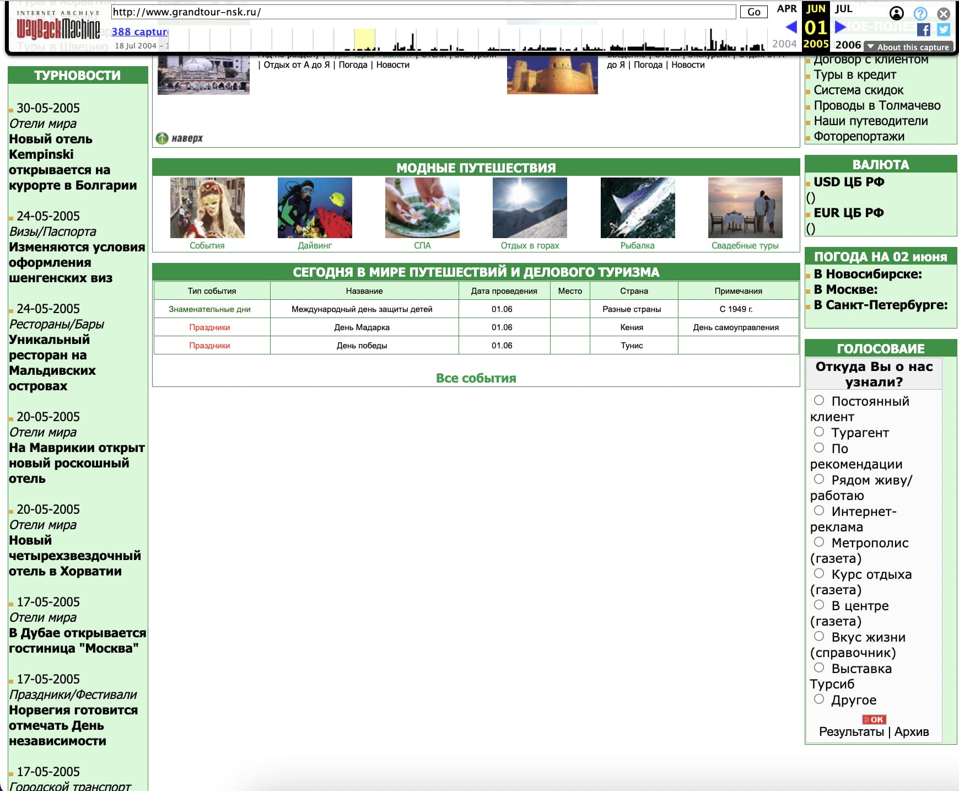Screen dimensions: 959x791
Task: Click the В Новосибирске weather entry
Action: [x=868, y=274]
